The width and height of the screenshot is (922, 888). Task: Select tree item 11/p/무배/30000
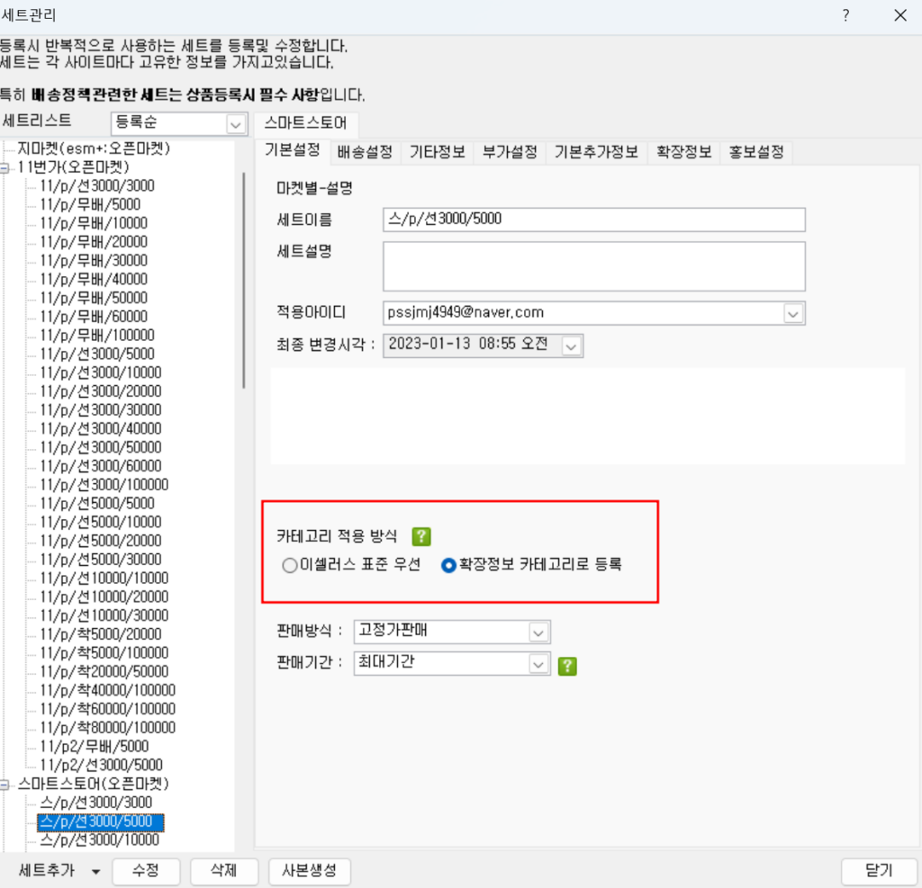click(94, 260)
